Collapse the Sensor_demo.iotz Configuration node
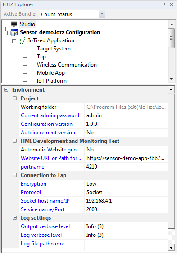This screenshot has width=177, height=253. click(6, 33)
